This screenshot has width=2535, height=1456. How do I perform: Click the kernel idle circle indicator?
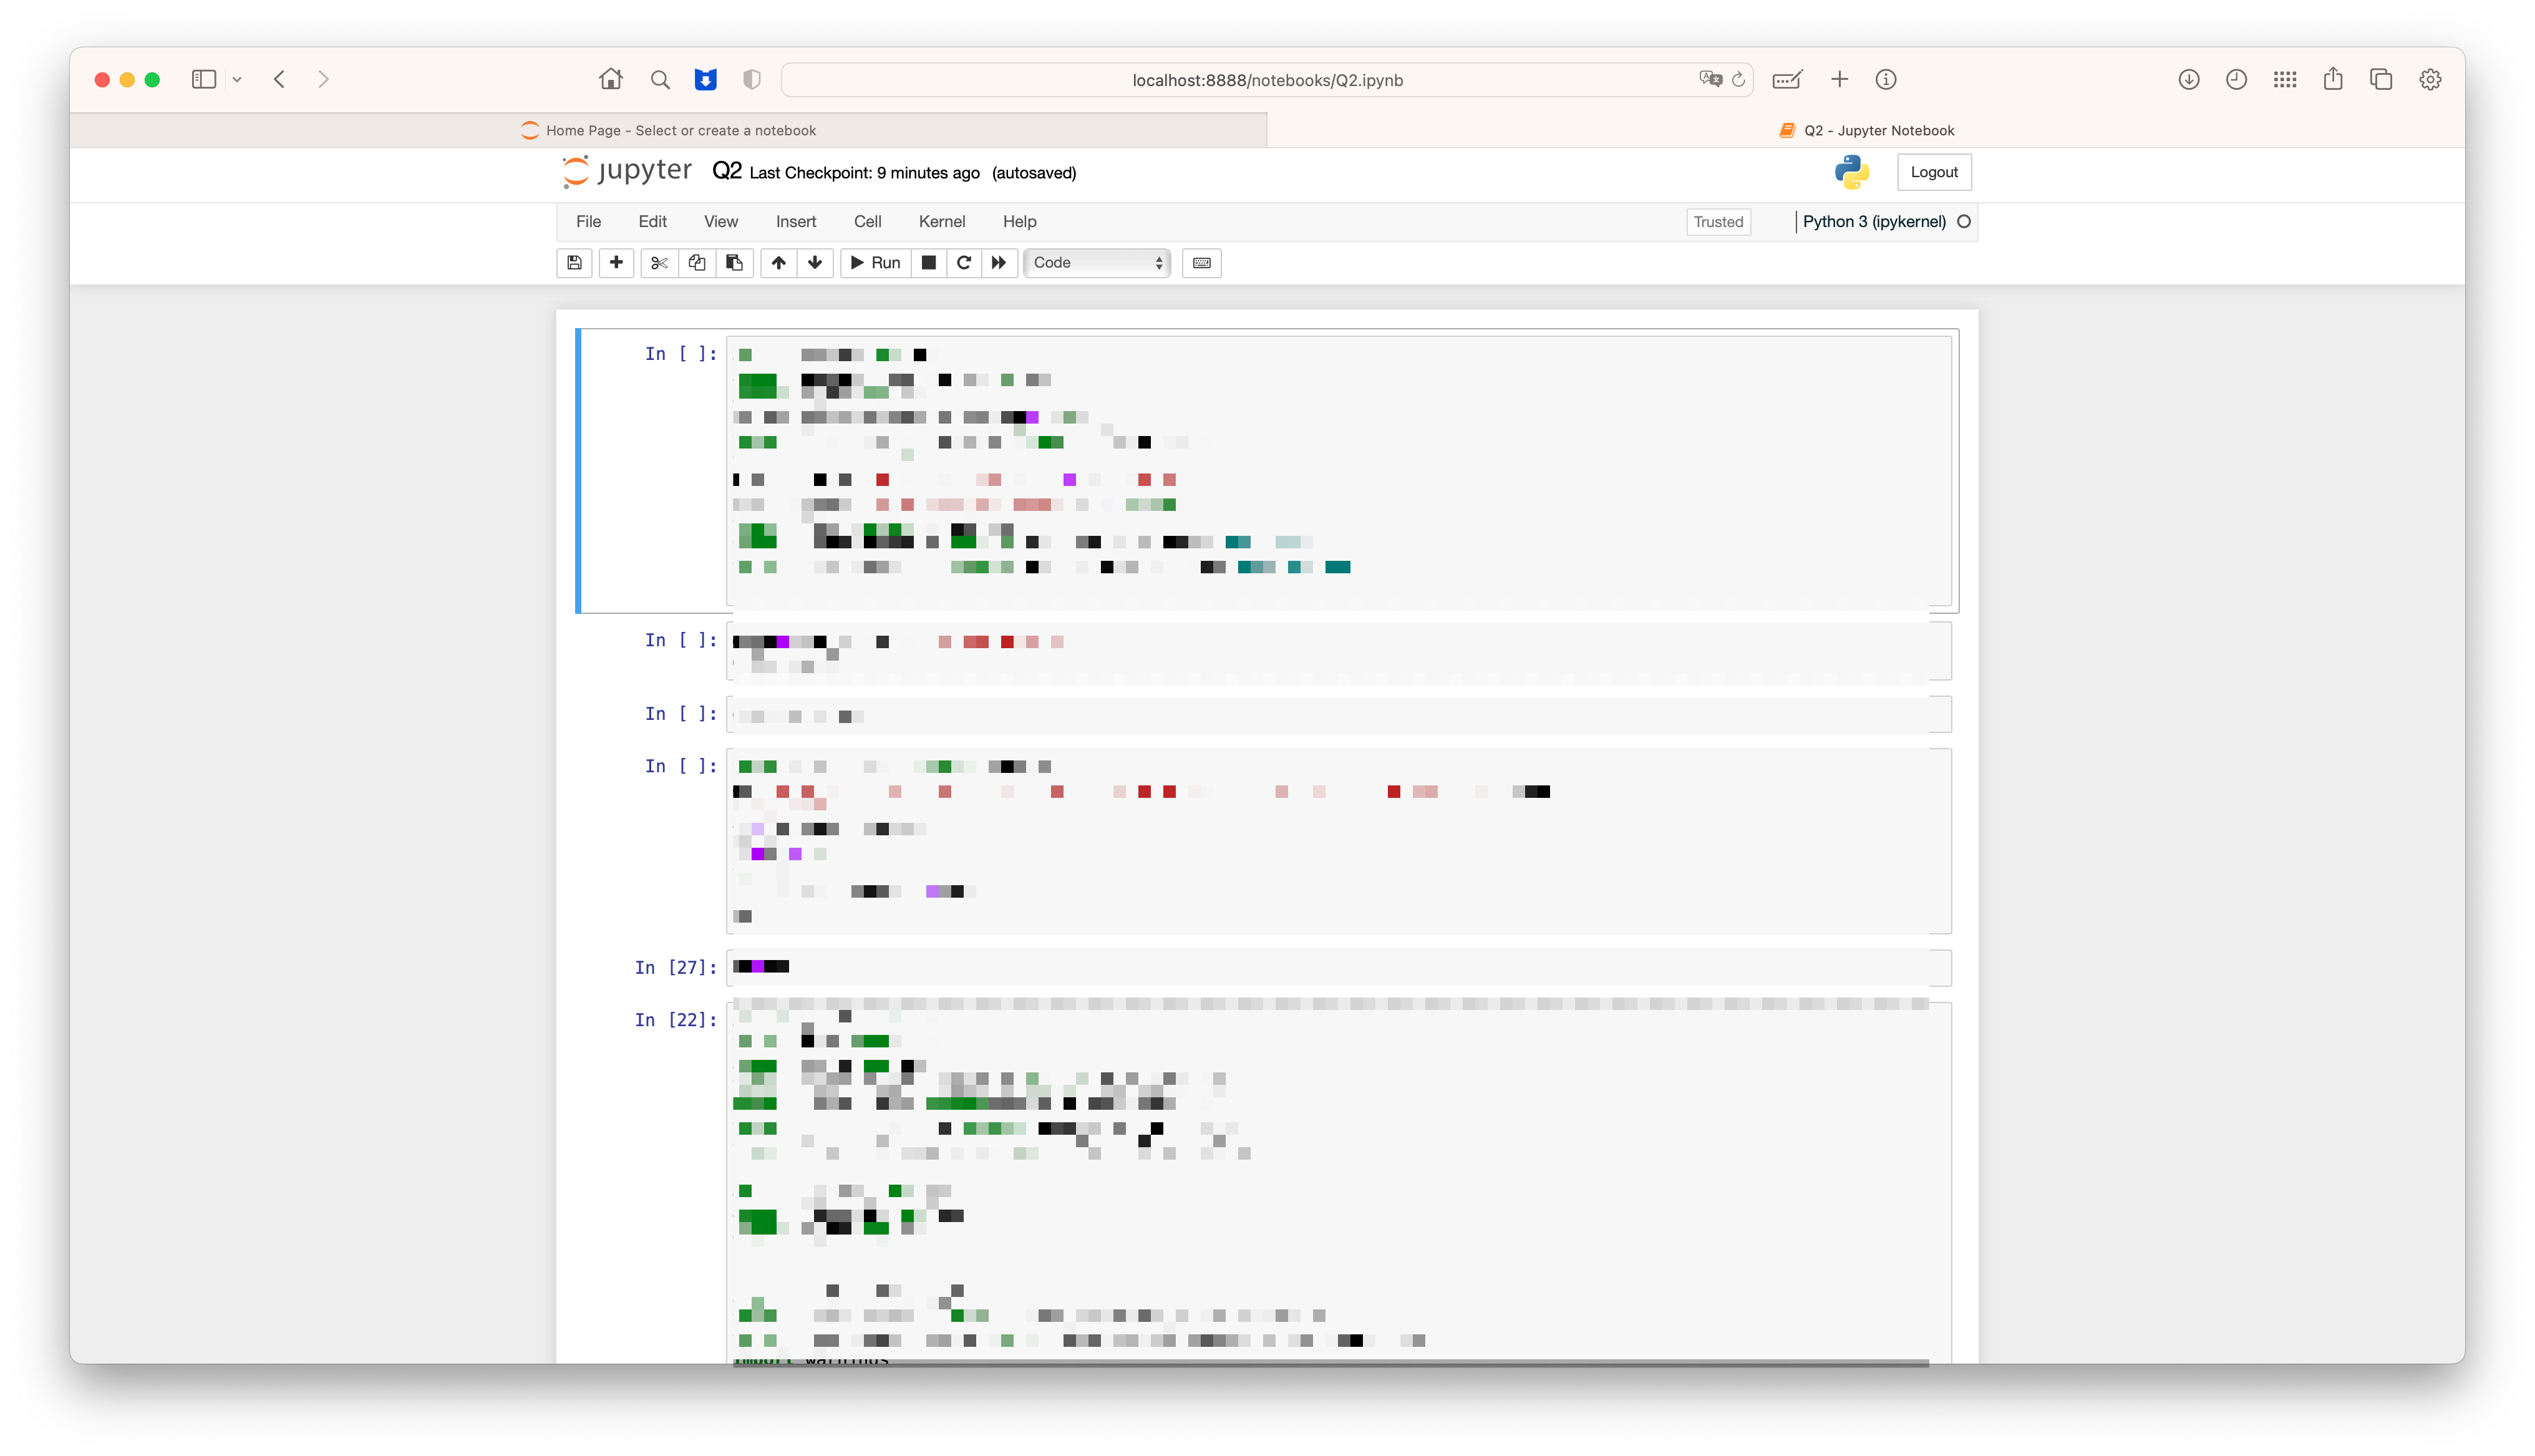pyautogui.click(x=1963, y=221)
